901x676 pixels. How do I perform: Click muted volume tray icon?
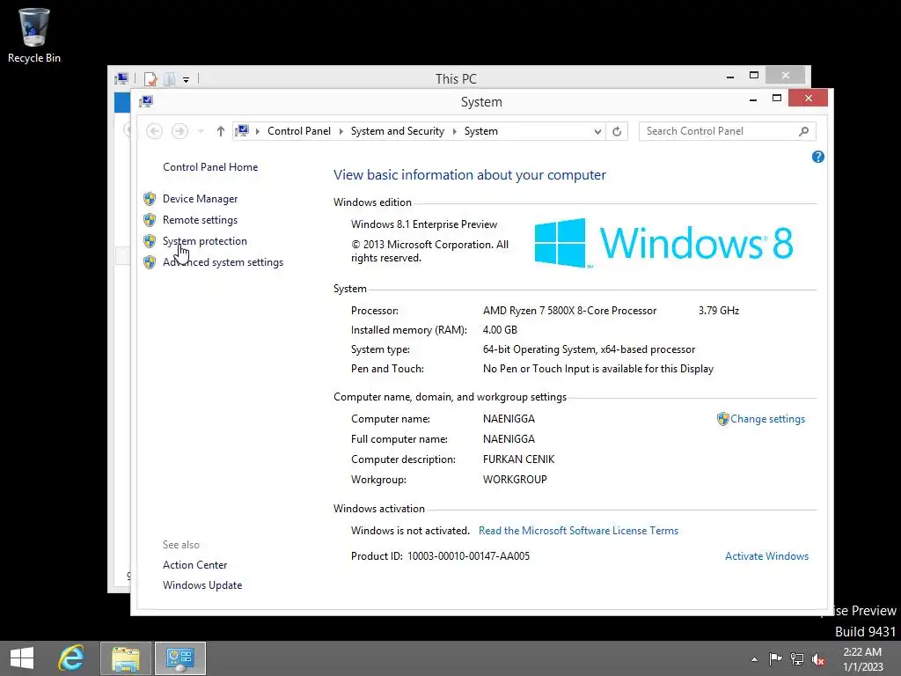[818, 658]
